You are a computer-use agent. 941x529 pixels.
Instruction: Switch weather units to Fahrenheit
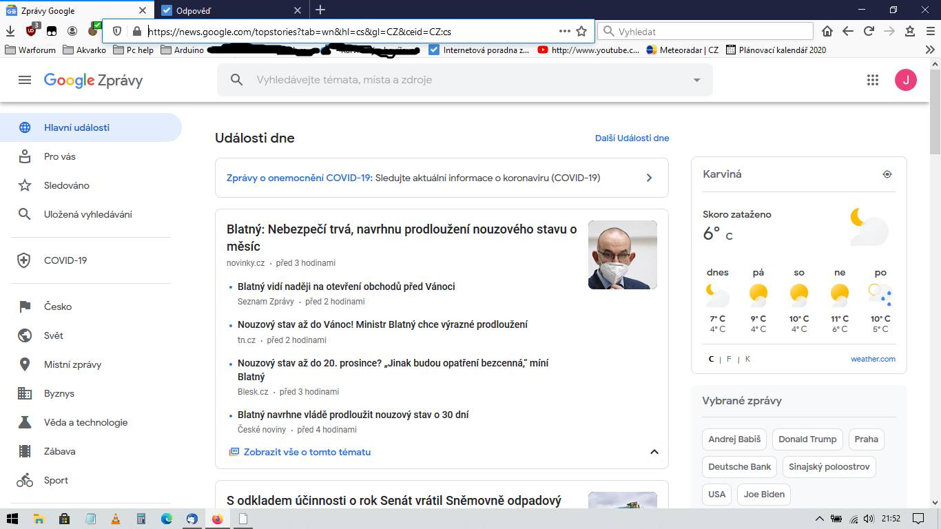click(729, 359)
